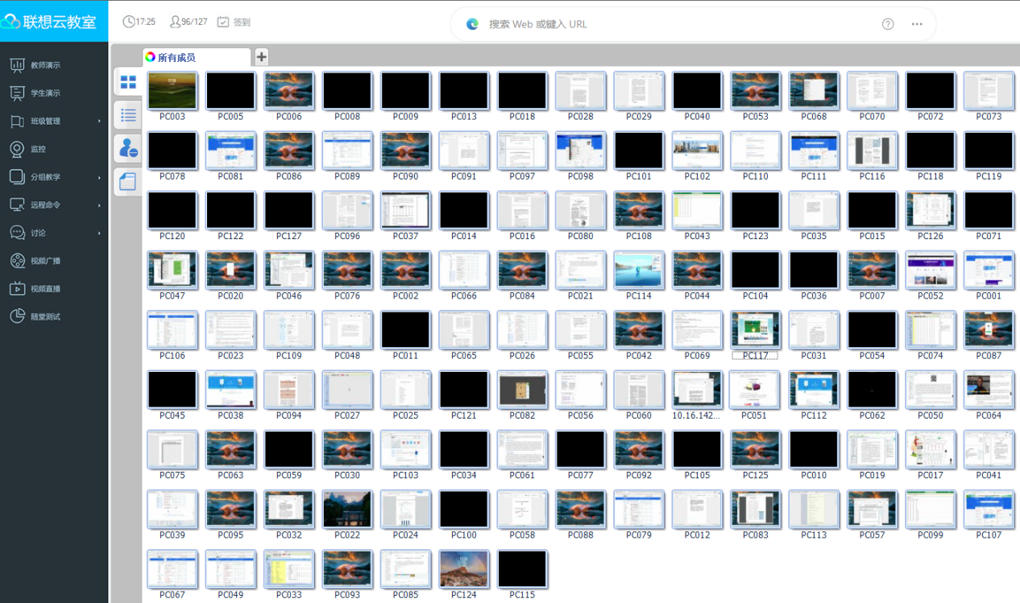Image resolution: width=1020 pixels, height=603 pixels.
Task: Select the PC047 thumbnail
Action: (172, 271)
